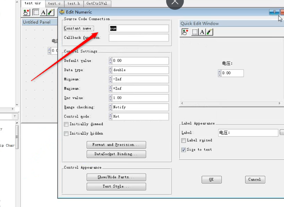Select the text editing tool

point(43,12)
